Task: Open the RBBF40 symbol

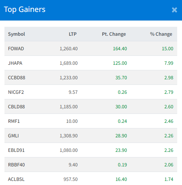Action: point(16,165)
